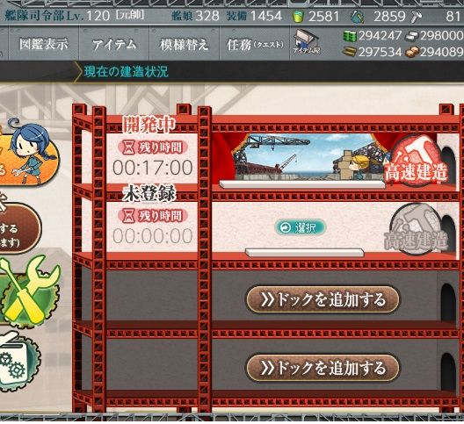The width and height of the screenshot is (464, 424).
Task: Click the lower ドックを追加する button
Action: [323, 368]
